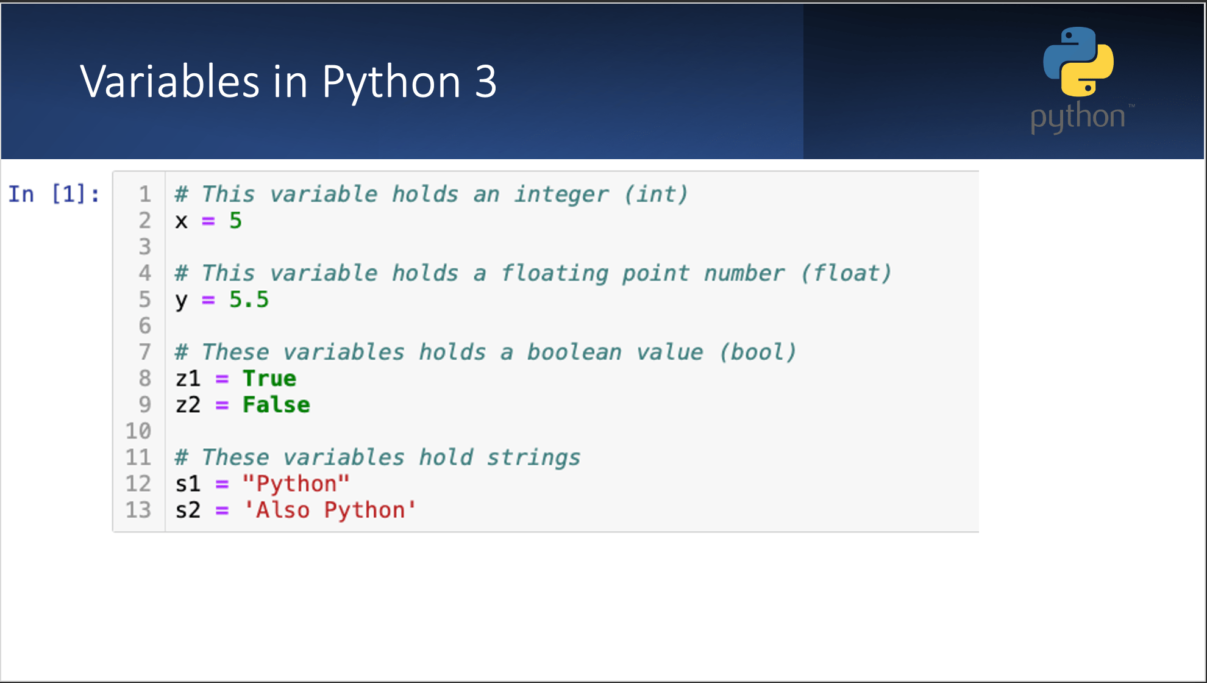Click the 'Also Python' string literal
The image size is (1207, 683).
click(x=329, y=510)
